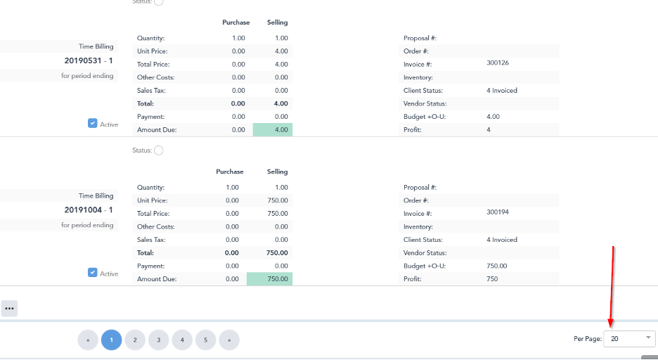Uncheck Active for record 20191004 - 1
Image resolution: width=658 pixels, height=360 pixels.
point(92,272)
